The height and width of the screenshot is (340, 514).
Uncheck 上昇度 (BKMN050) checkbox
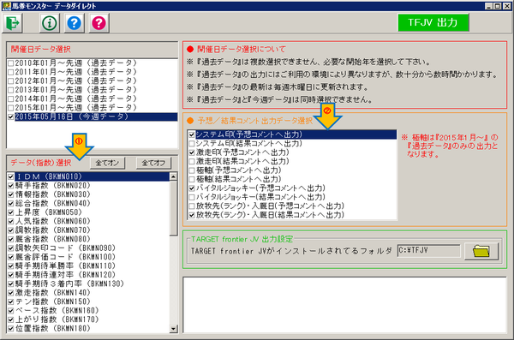(11, 212)
